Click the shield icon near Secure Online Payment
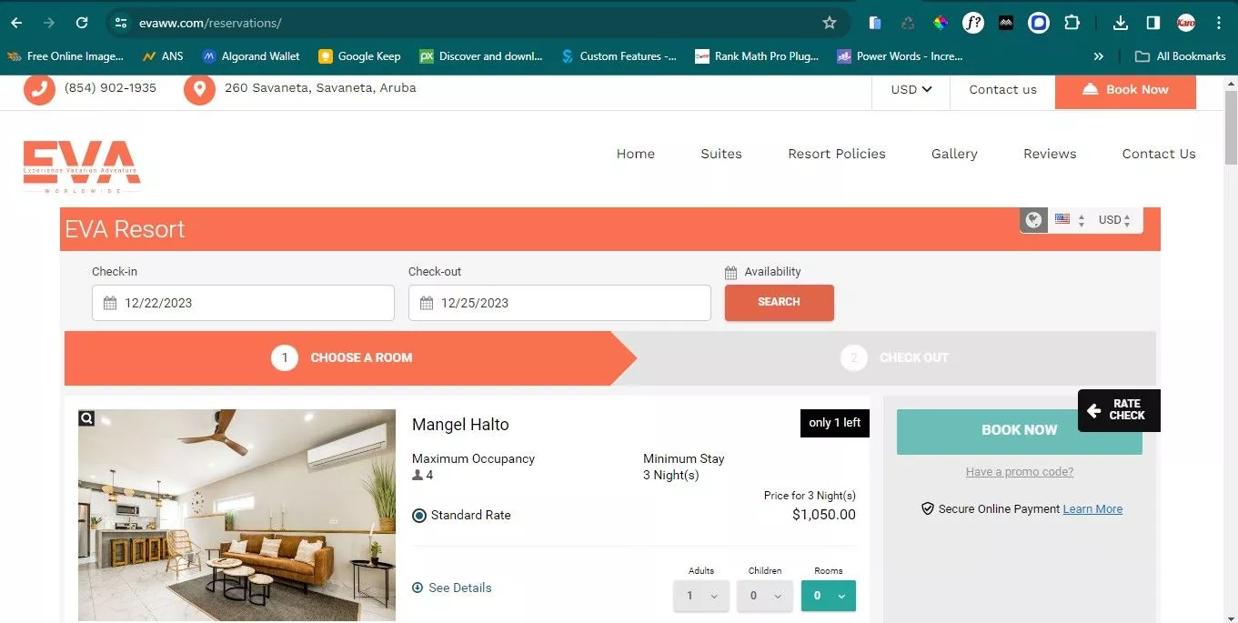Image resolution: width=1238 pixels, height=623 pixels. tap(928, 508)
